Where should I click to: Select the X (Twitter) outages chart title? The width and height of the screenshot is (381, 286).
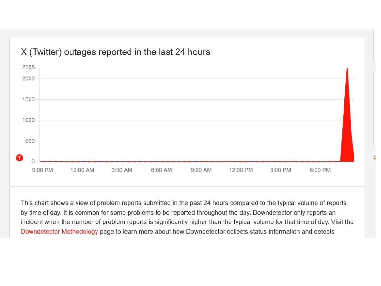click(115, 52)
